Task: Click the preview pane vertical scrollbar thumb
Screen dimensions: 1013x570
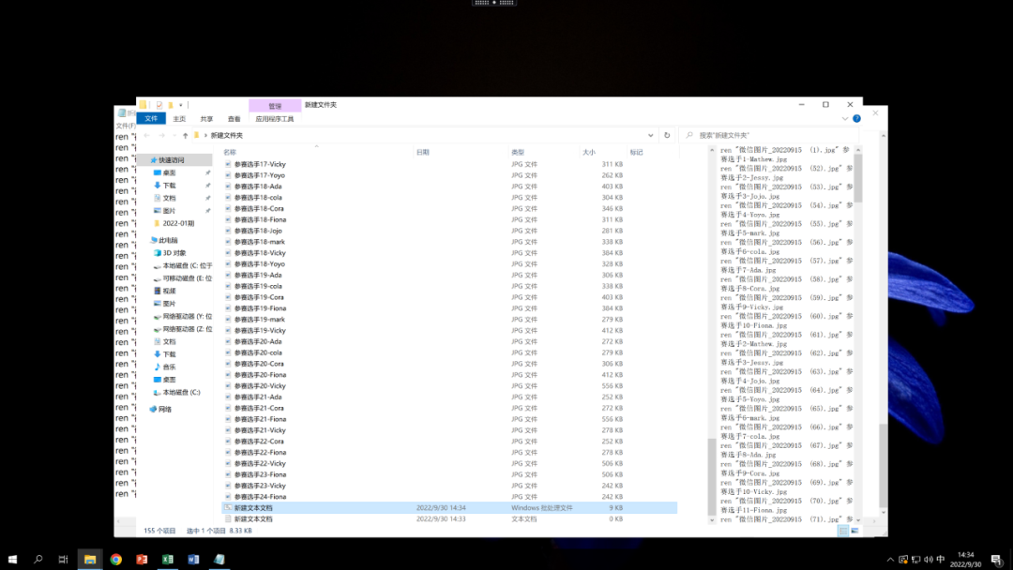Action: click(x=858, y=177)
